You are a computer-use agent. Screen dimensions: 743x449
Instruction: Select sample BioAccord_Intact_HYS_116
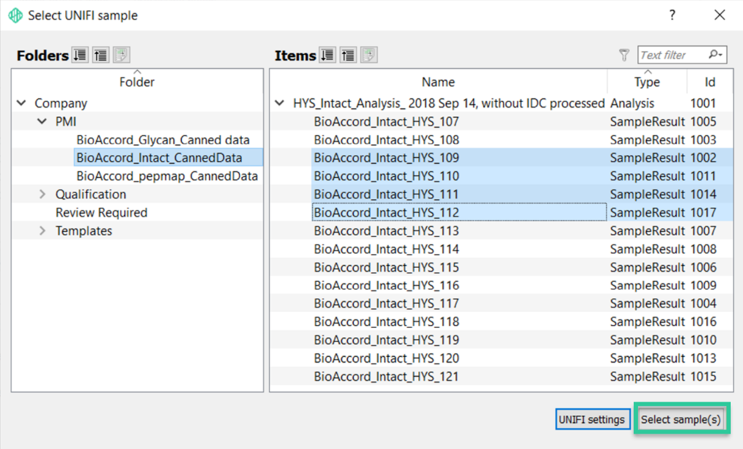pos(386,285)
